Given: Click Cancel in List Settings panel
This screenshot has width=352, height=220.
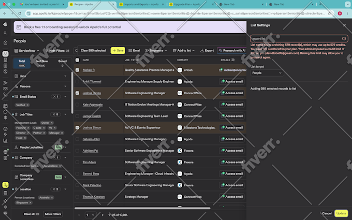Looking at the screenshot, I should pyautogui.click(x=327, y=213).
